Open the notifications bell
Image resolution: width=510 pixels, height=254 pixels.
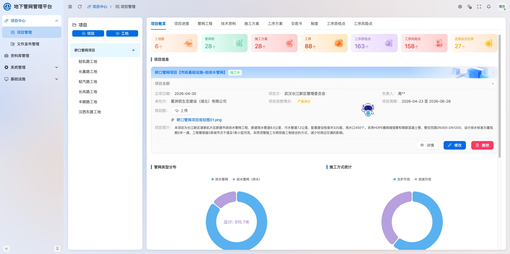click(x=489, y=7)
